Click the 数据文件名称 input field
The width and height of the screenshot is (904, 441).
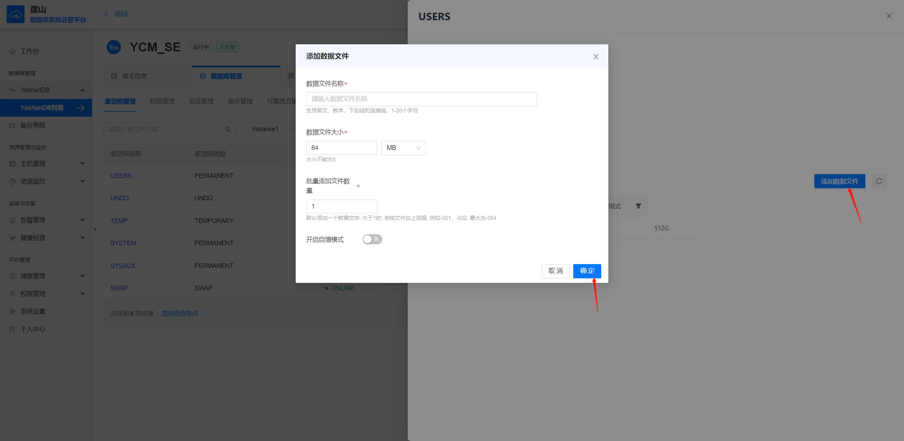point(421,99)
